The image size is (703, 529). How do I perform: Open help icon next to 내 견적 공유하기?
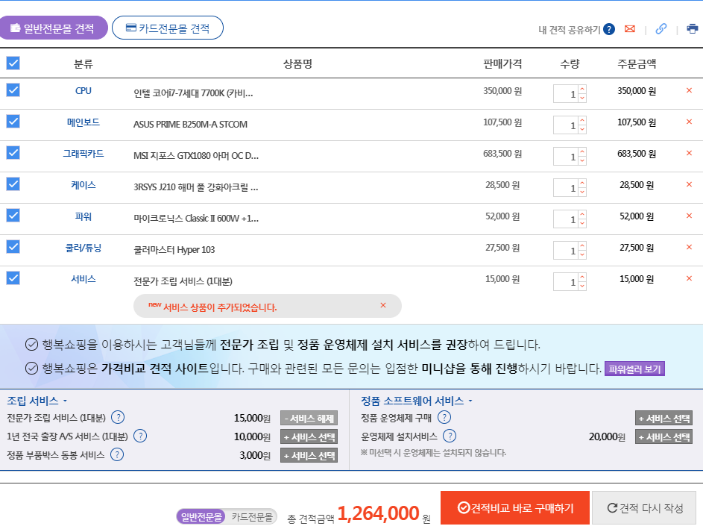click(x=609, y=29)
